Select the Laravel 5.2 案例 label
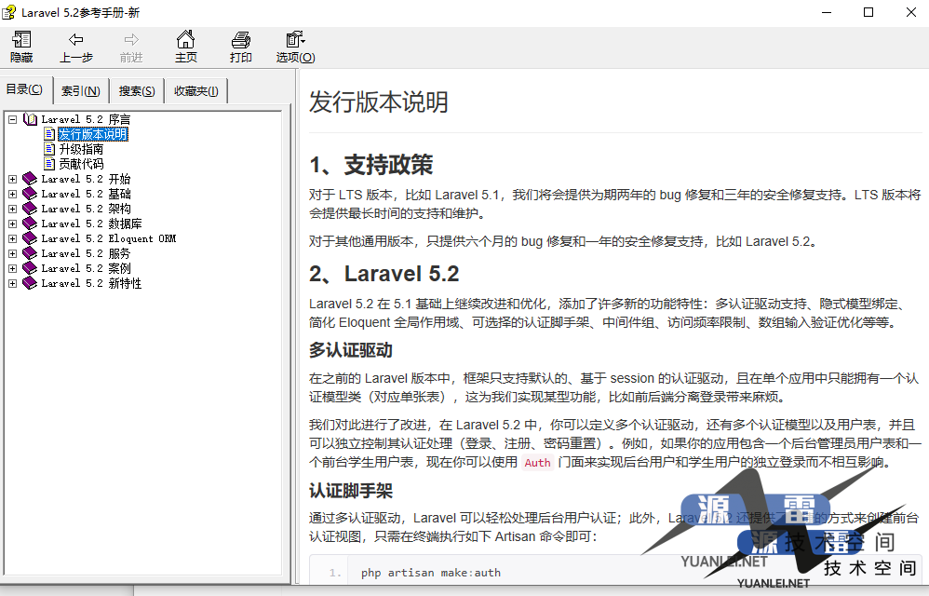Viewport: 929px width, 596px height. 86,268
